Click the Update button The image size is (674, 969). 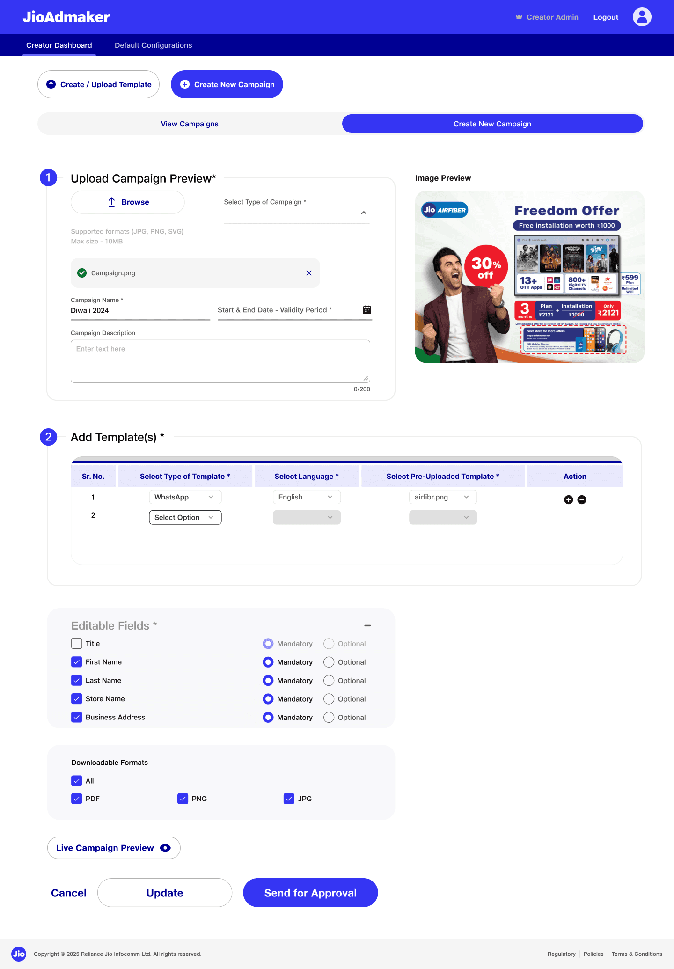point(165,893)
